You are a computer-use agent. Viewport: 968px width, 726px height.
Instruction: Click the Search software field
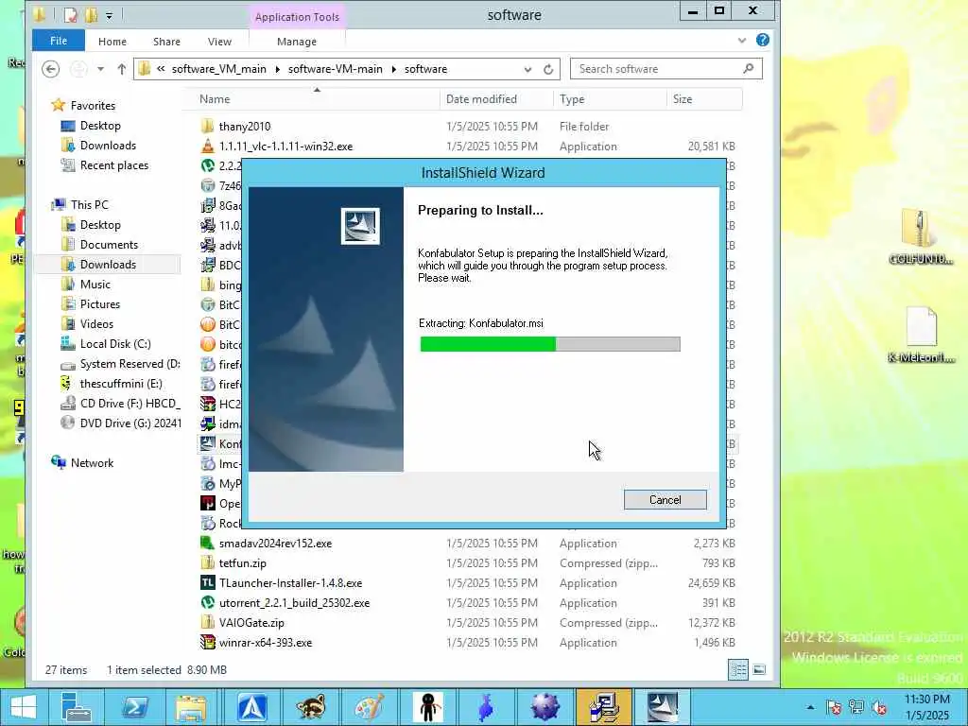point(666,68)
